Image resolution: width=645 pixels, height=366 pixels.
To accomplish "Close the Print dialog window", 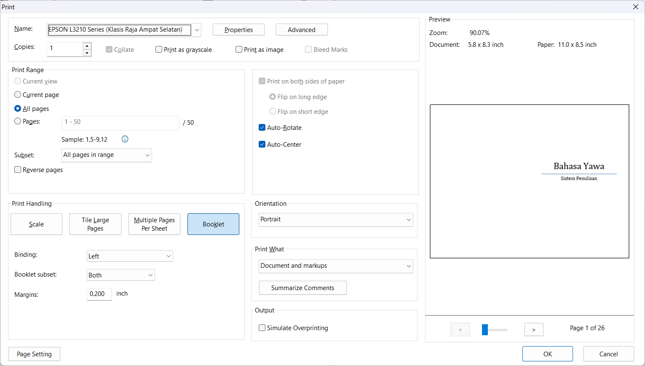I will (635, 7).
